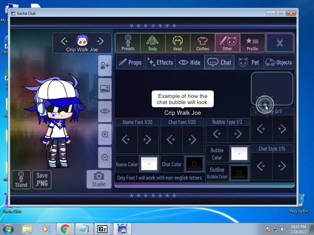The width and height of the screenshot is (314, 235).
Task: Open Google Chrome from taskbar
Action: tap(65, 229)
